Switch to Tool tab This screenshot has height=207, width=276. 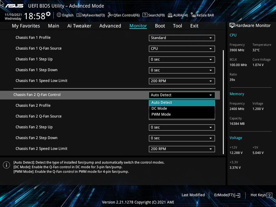177,26
